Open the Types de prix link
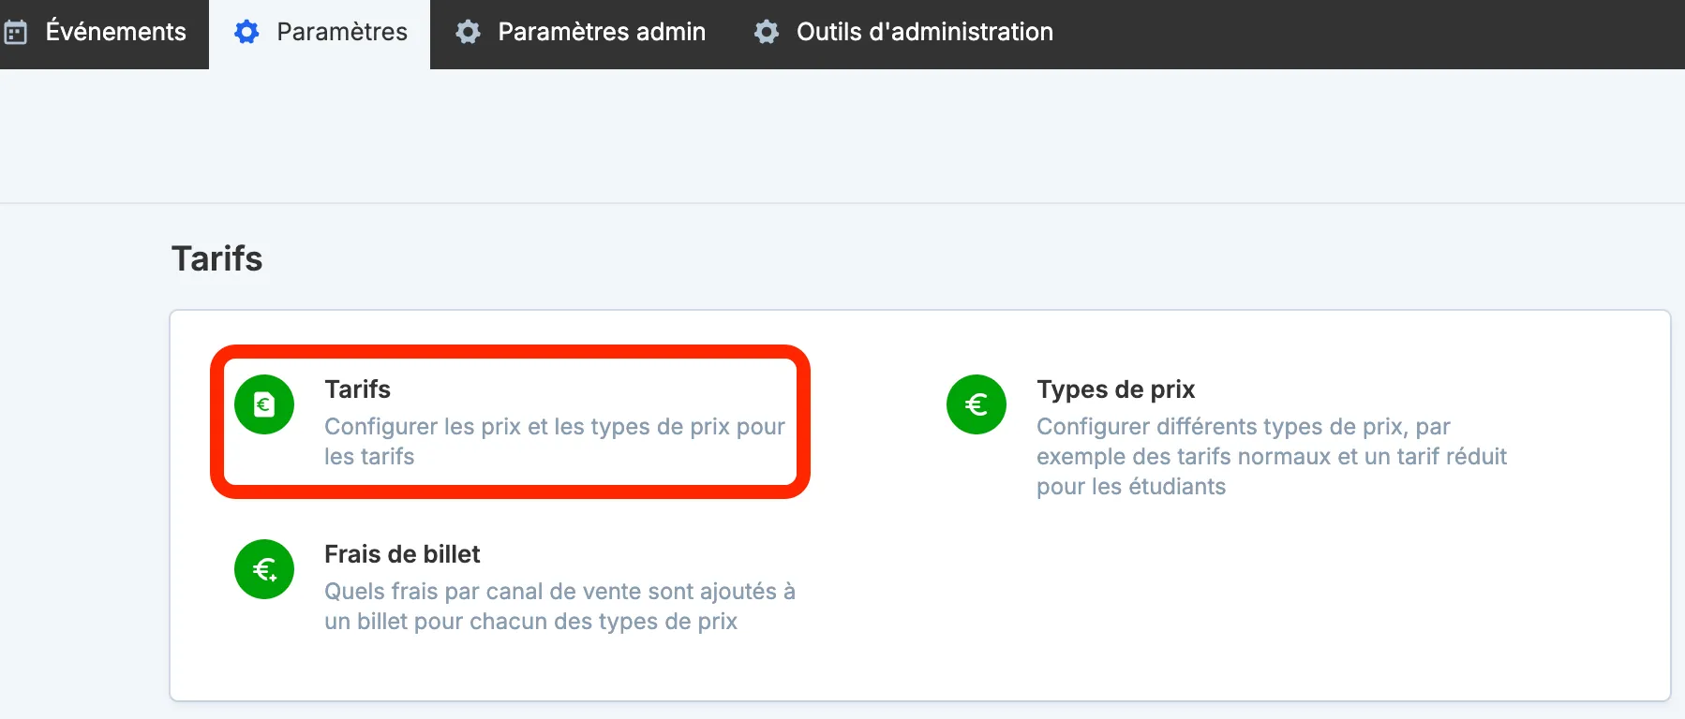 1115,389
